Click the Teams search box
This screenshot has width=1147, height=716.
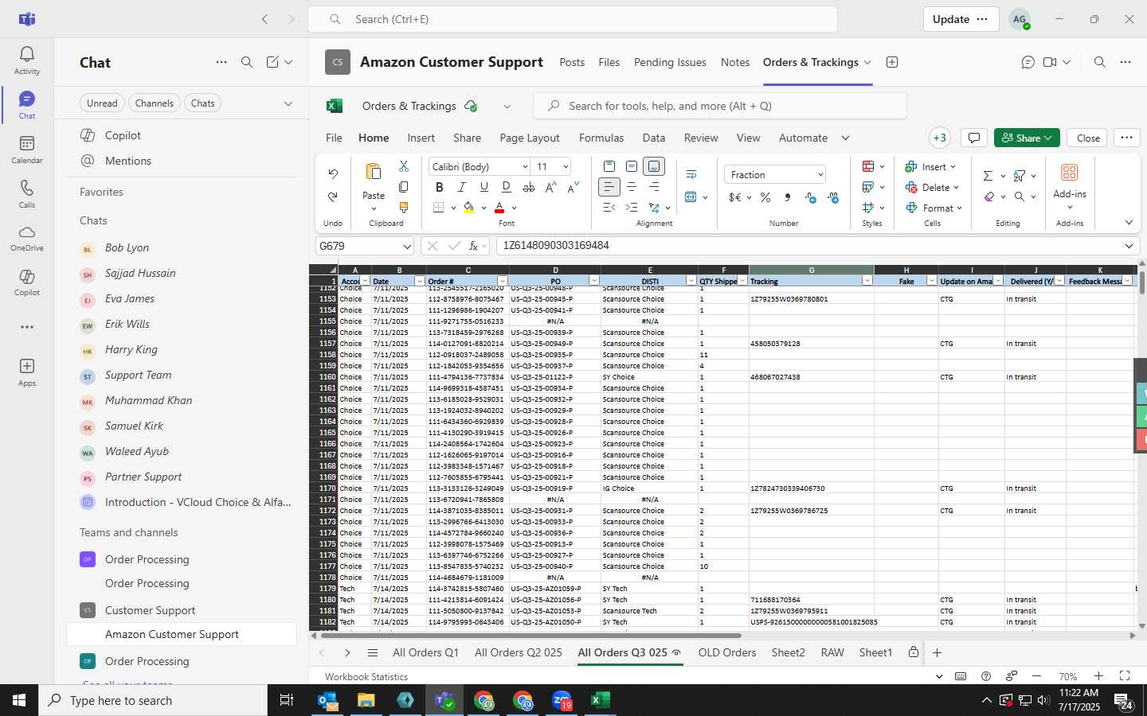[x=573, y=19]
